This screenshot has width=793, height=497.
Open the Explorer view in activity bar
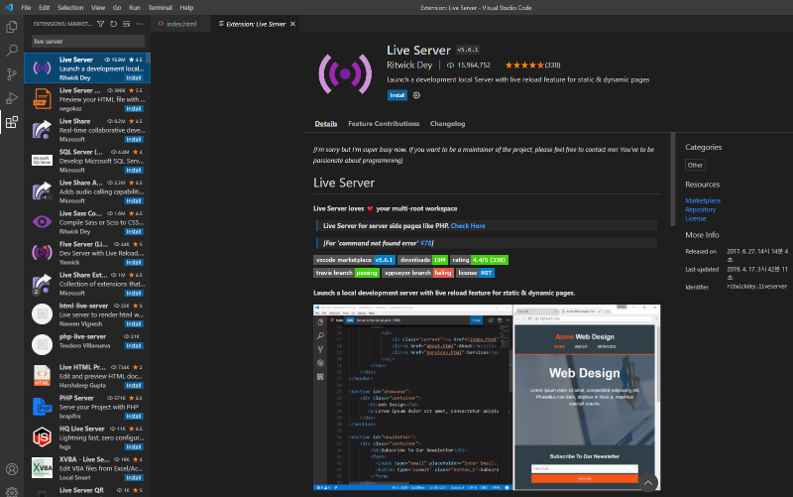(x=12, y=27)
